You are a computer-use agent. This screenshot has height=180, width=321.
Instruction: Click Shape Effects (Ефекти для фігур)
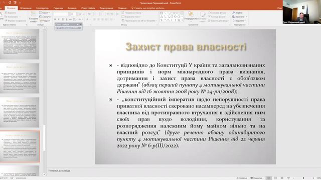tap(218, 21)
